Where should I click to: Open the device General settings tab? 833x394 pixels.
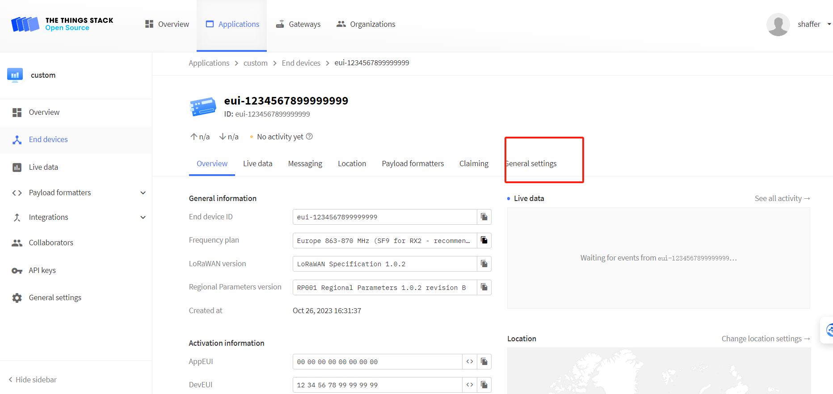coord(531,163)
